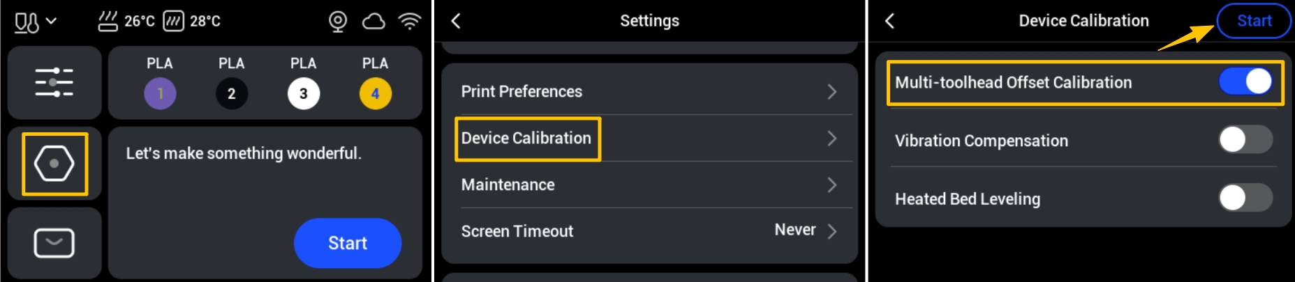The image size is (1295, 282).
Task: Enable the Heated Bed Leveling toggle
Action: 1245,198
